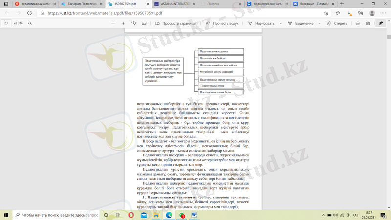Image resolution: width=391 pixels, height=220 pixels.
Task: Click the vertical scrollbar thumb
Action: click(x=389, y=37)
